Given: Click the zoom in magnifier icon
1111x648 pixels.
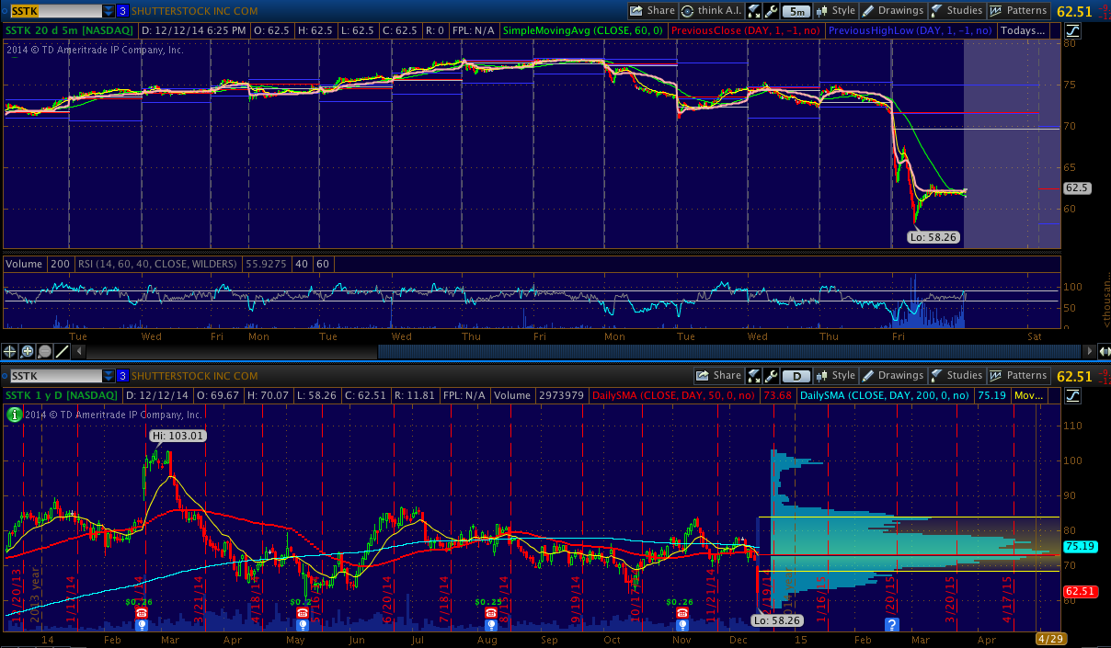Looking at the screenshot, I should pos(28,351).
